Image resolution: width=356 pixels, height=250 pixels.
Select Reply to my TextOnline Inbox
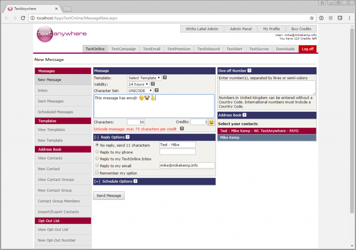click(97, 159)
